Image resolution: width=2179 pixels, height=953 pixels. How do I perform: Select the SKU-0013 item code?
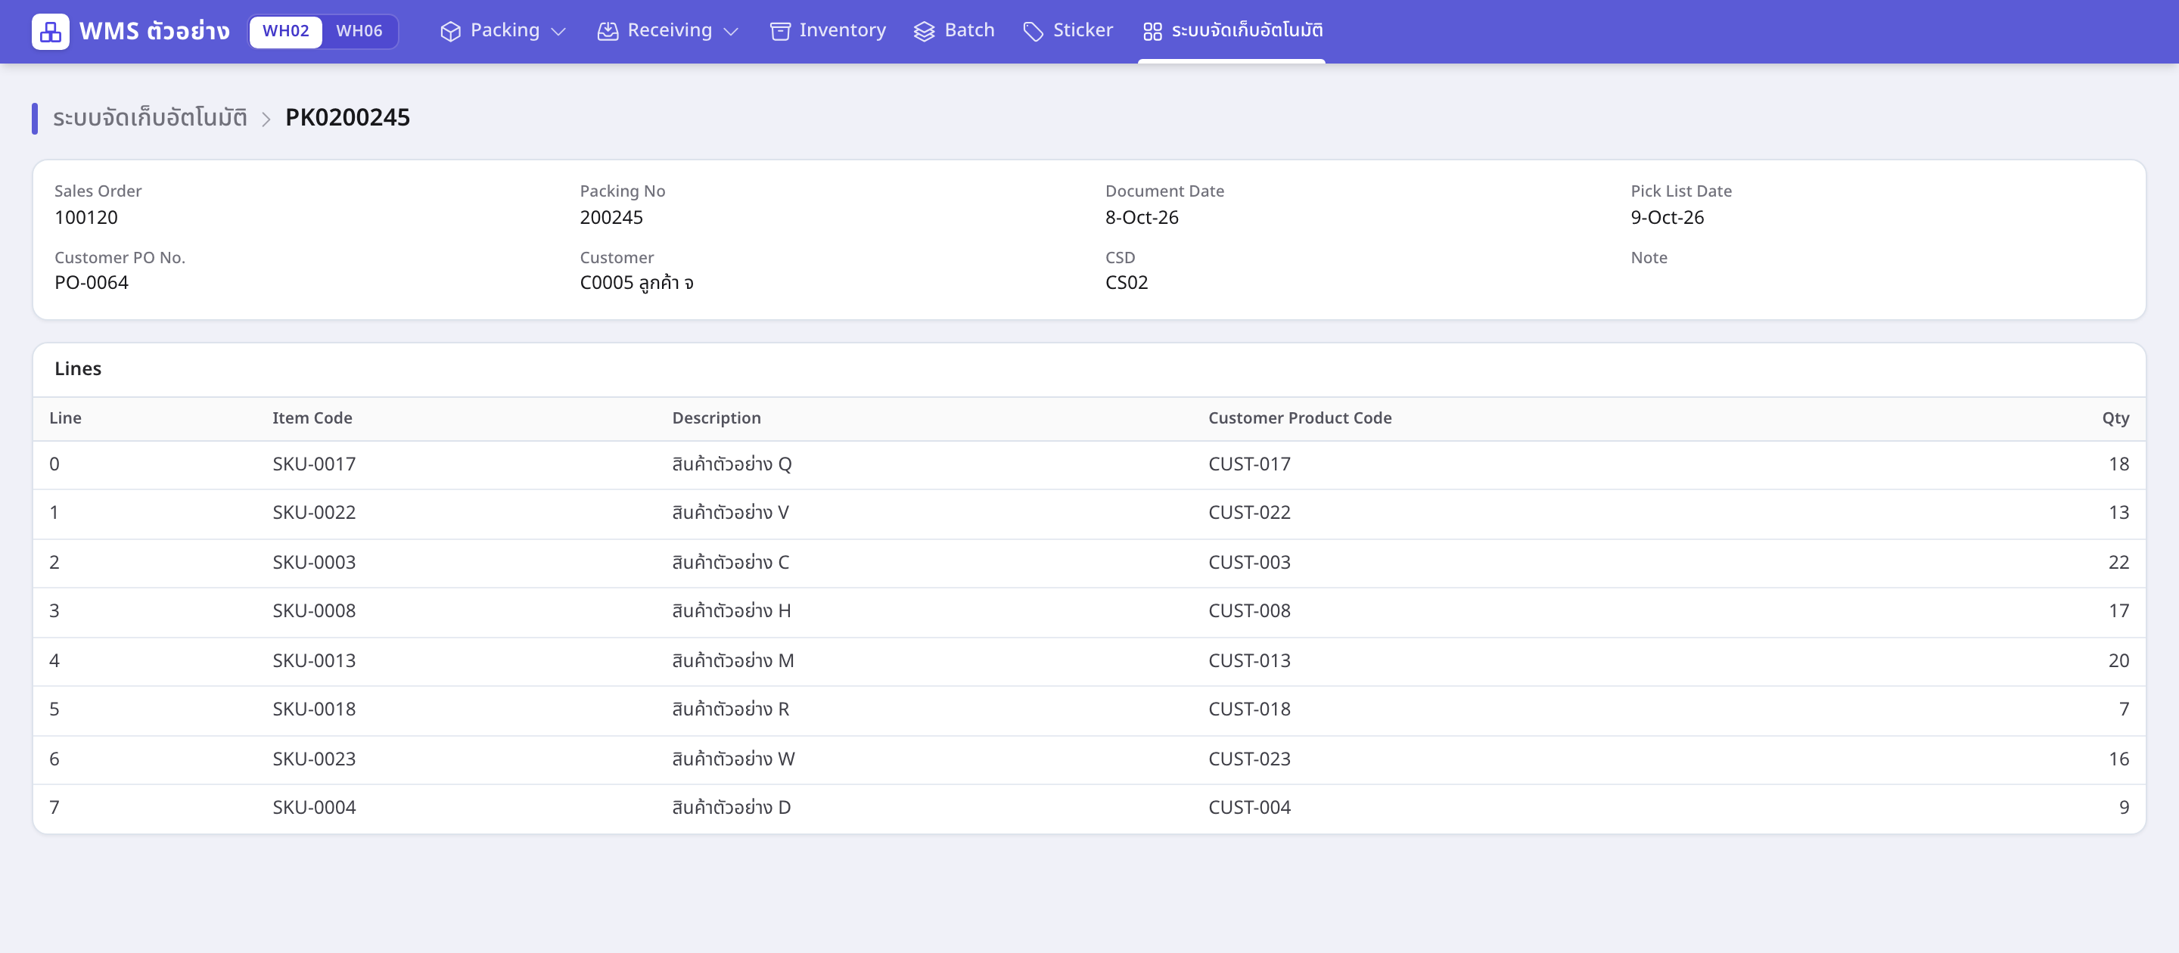(314, 660)
